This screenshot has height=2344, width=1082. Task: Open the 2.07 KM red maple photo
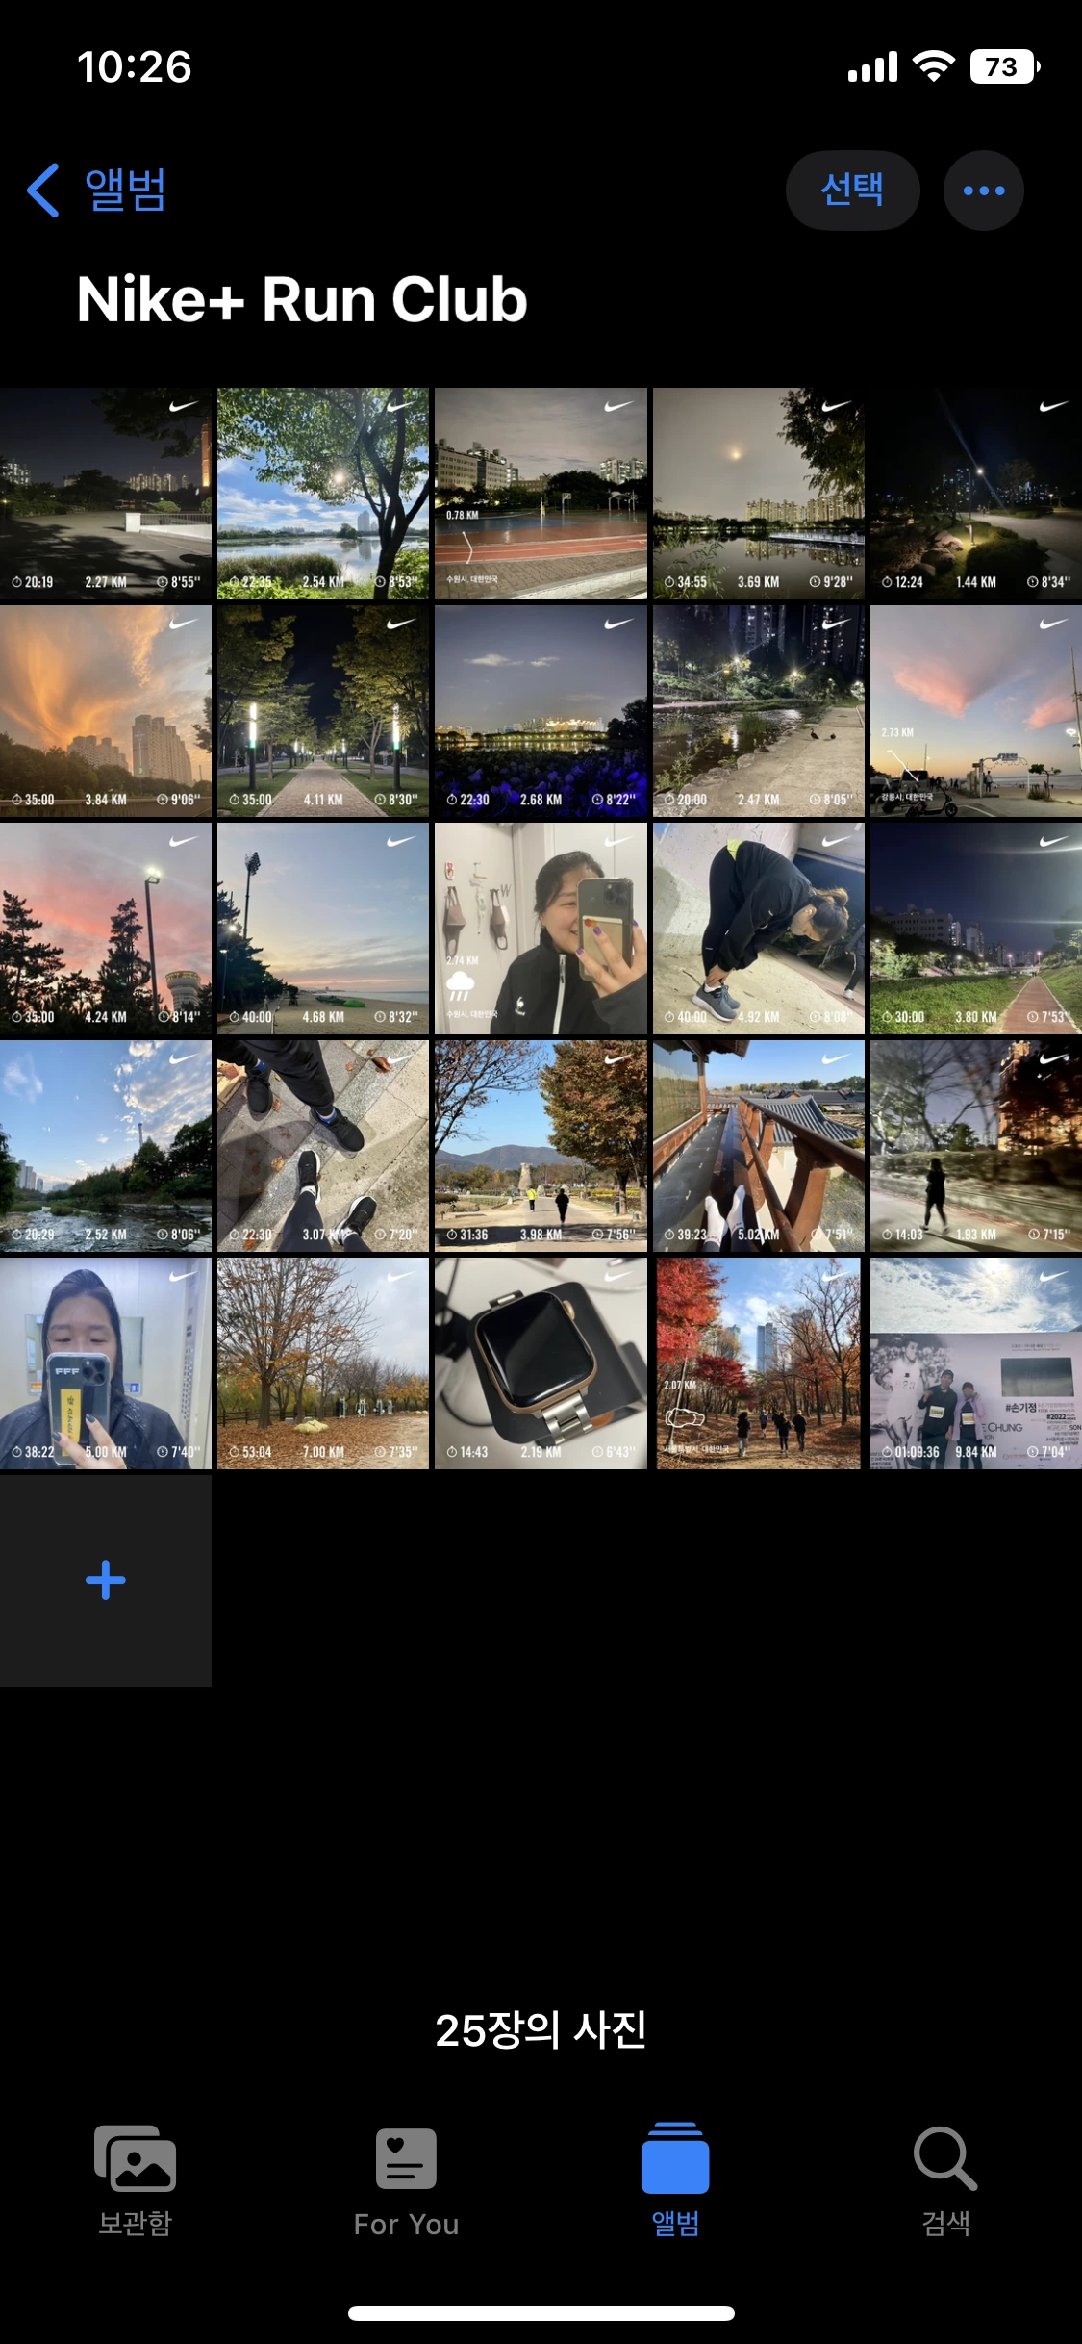pos(758,1363)
